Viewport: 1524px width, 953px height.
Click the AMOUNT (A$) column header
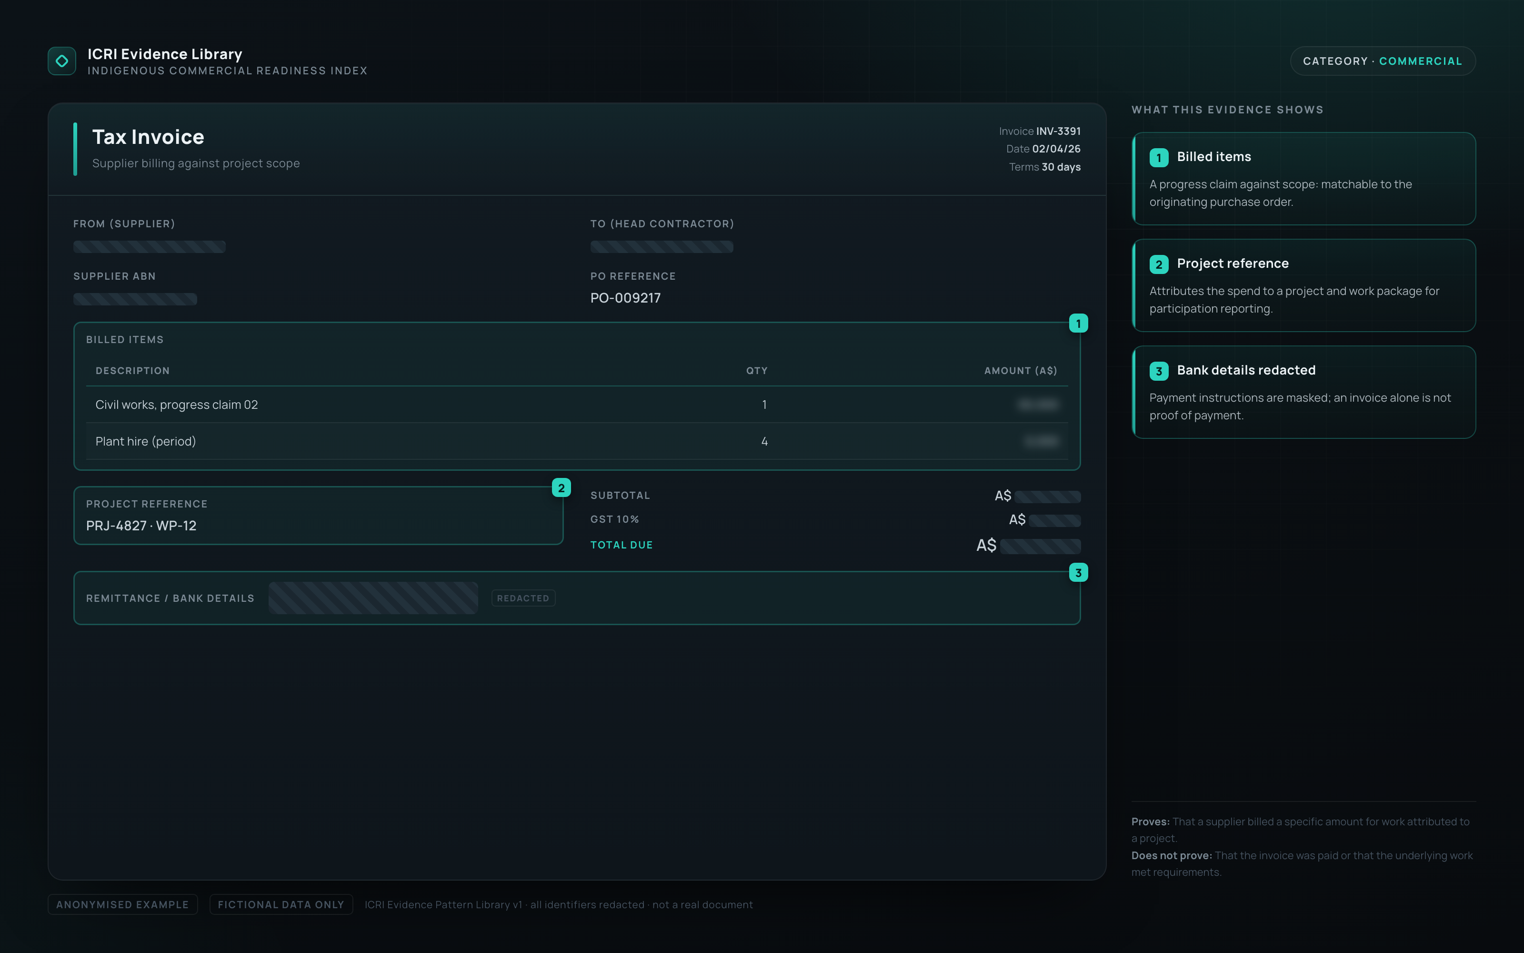pyautogui.click(x=1020, y=371)
